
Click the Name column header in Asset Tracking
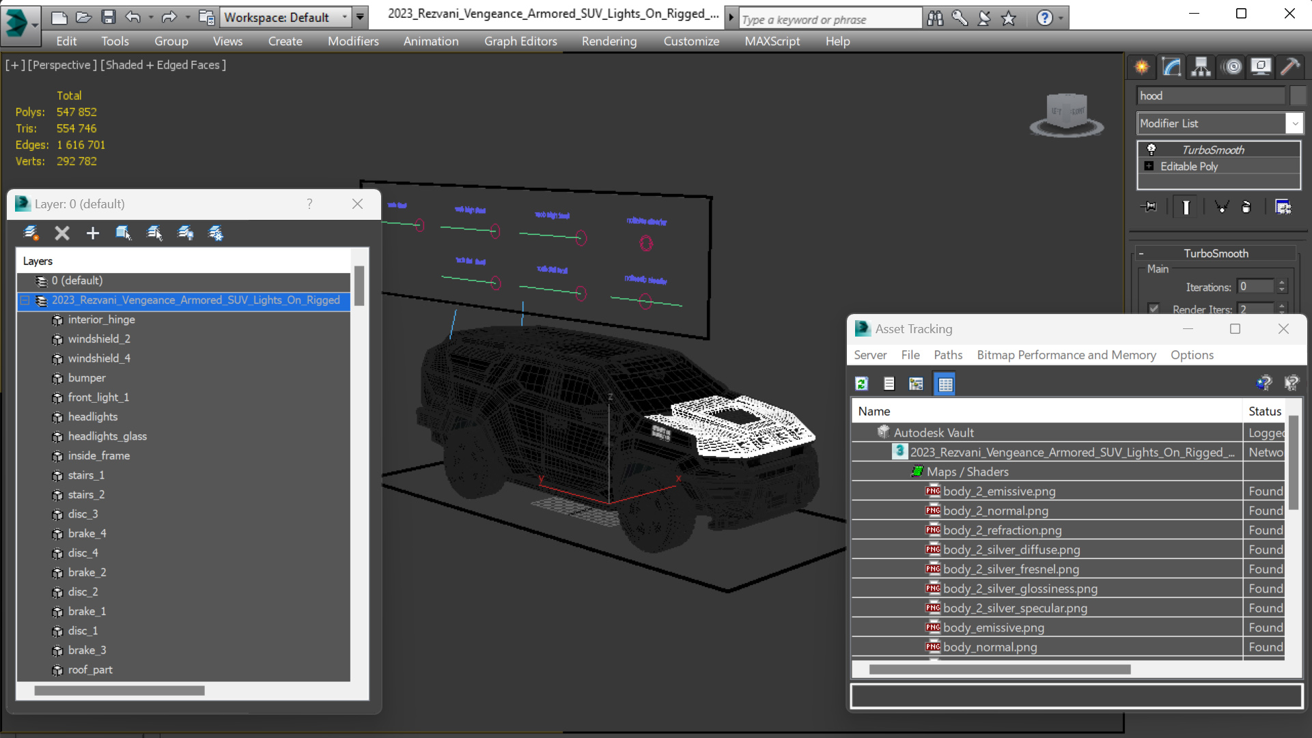coord(1048,411)
